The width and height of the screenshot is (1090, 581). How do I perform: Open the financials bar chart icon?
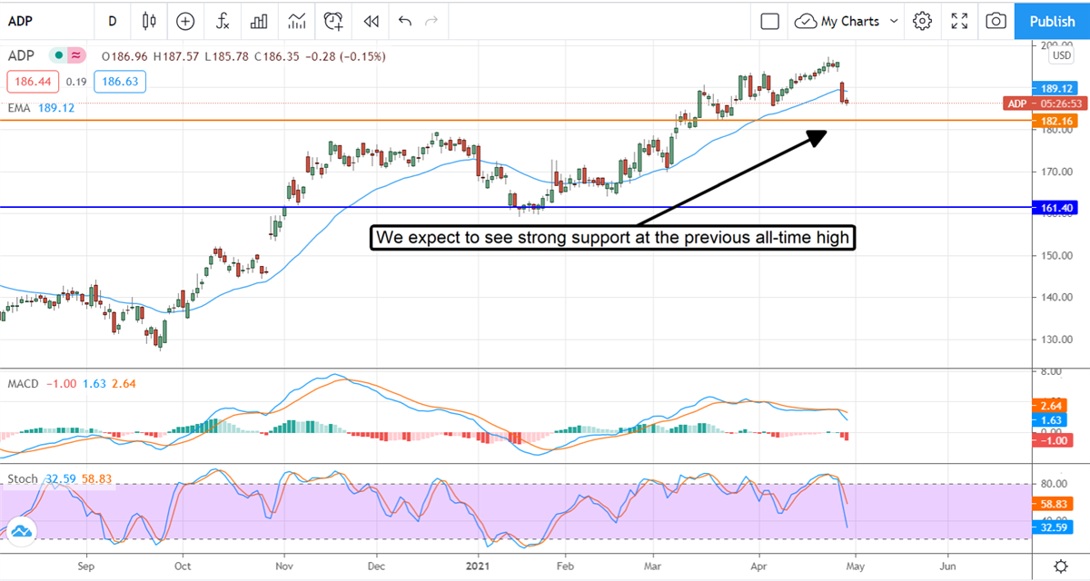(259, 21)
